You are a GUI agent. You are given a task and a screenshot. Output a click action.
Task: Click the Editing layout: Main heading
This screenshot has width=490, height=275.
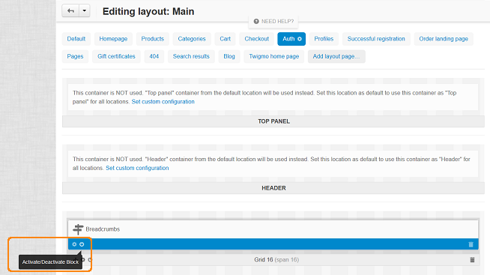click(148, 11)
